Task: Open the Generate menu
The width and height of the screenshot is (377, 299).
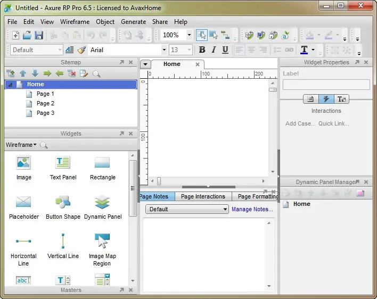Action: click(134, 22)
